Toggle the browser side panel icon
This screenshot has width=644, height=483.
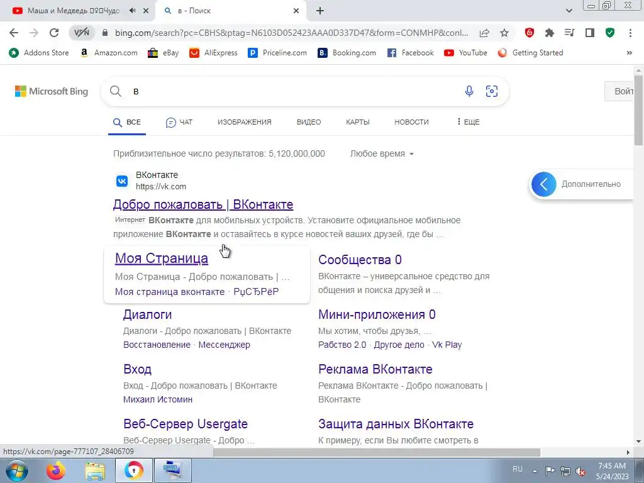click(x=590, y=33)
